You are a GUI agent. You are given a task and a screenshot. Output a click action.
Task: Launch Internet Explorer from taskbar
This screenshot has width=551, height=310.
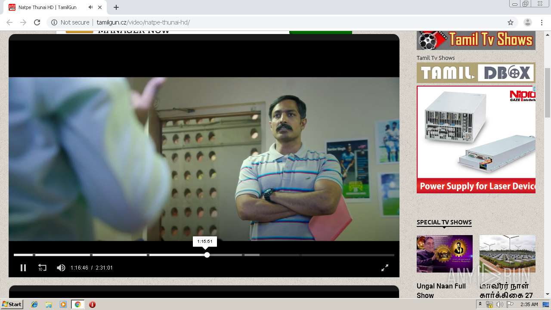click(34, 304)
